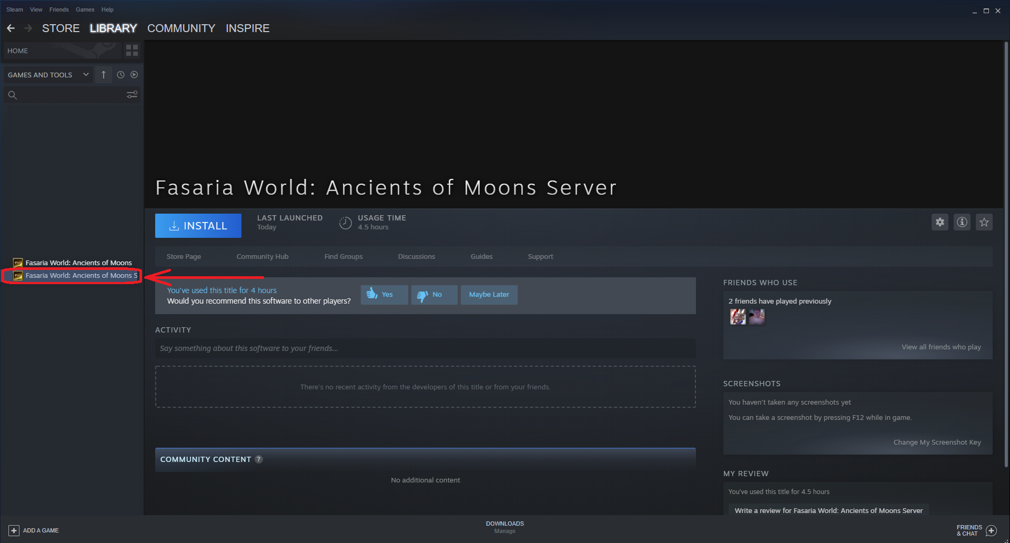Install Fasaria World Server
The height and width of the screenshot is (543, 1010).
click(198, 226)
